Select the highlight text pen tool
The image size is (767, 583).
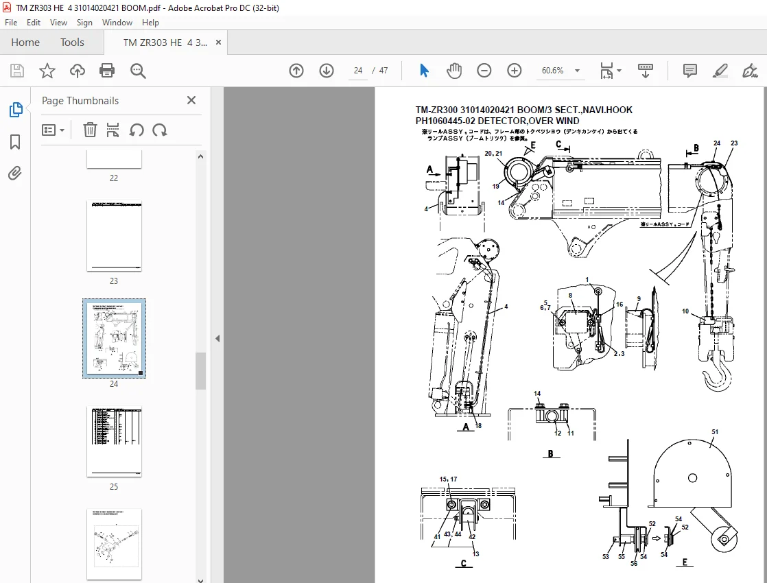pyautogui.click(x=720, y=71)
